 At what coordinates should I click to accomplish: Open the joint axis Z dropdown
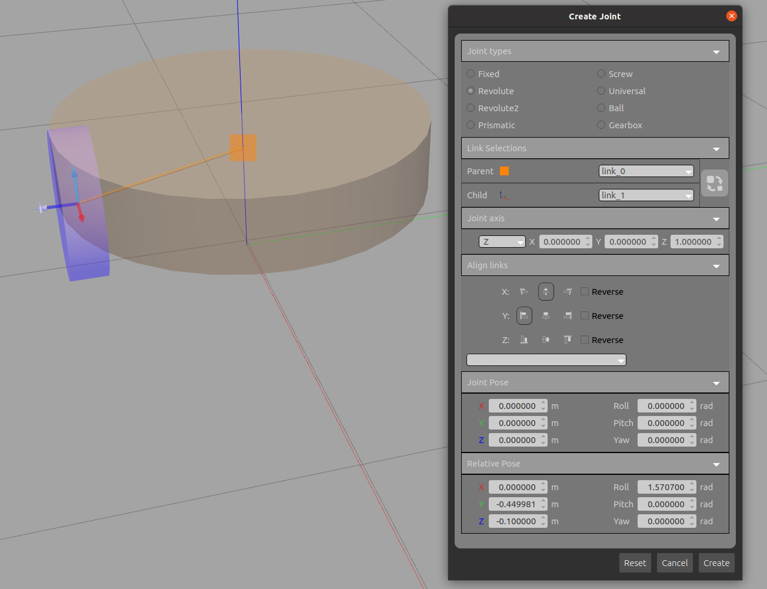tap(502, 242)
